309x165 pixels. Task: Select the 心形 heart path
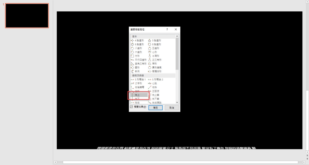pyautogui.click(x=152, y=52)
